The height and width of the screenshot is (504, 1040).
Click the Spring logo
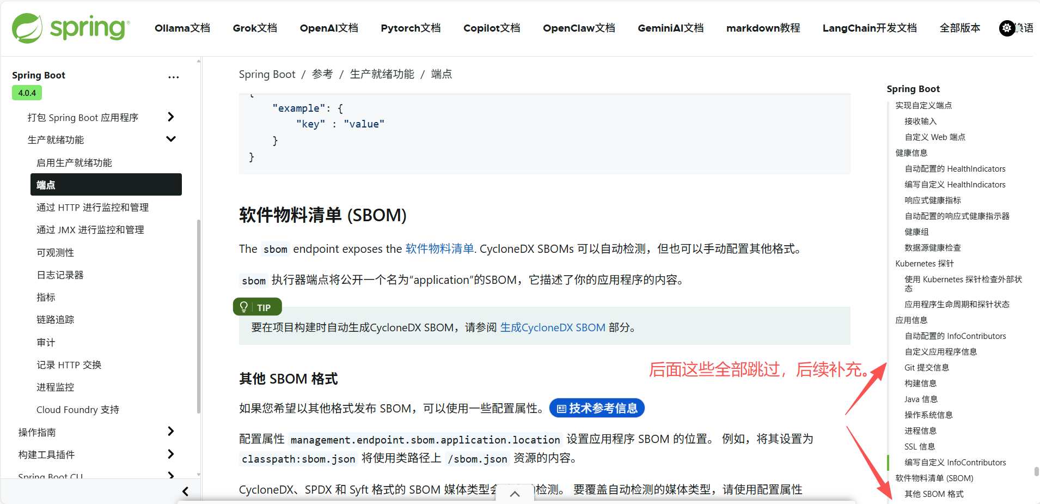(71, 28)
